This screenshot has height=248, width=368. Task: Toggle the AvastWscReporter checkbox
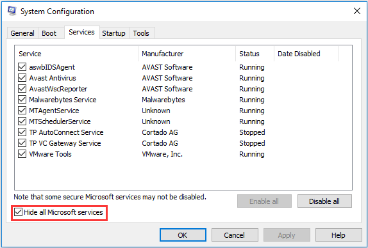[x=22, y=89]
